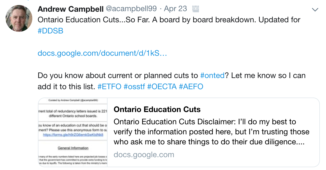Click the small gray icon beside Apr 23
The height and width of the screenshot is (170, 326).
coord(196,9)
